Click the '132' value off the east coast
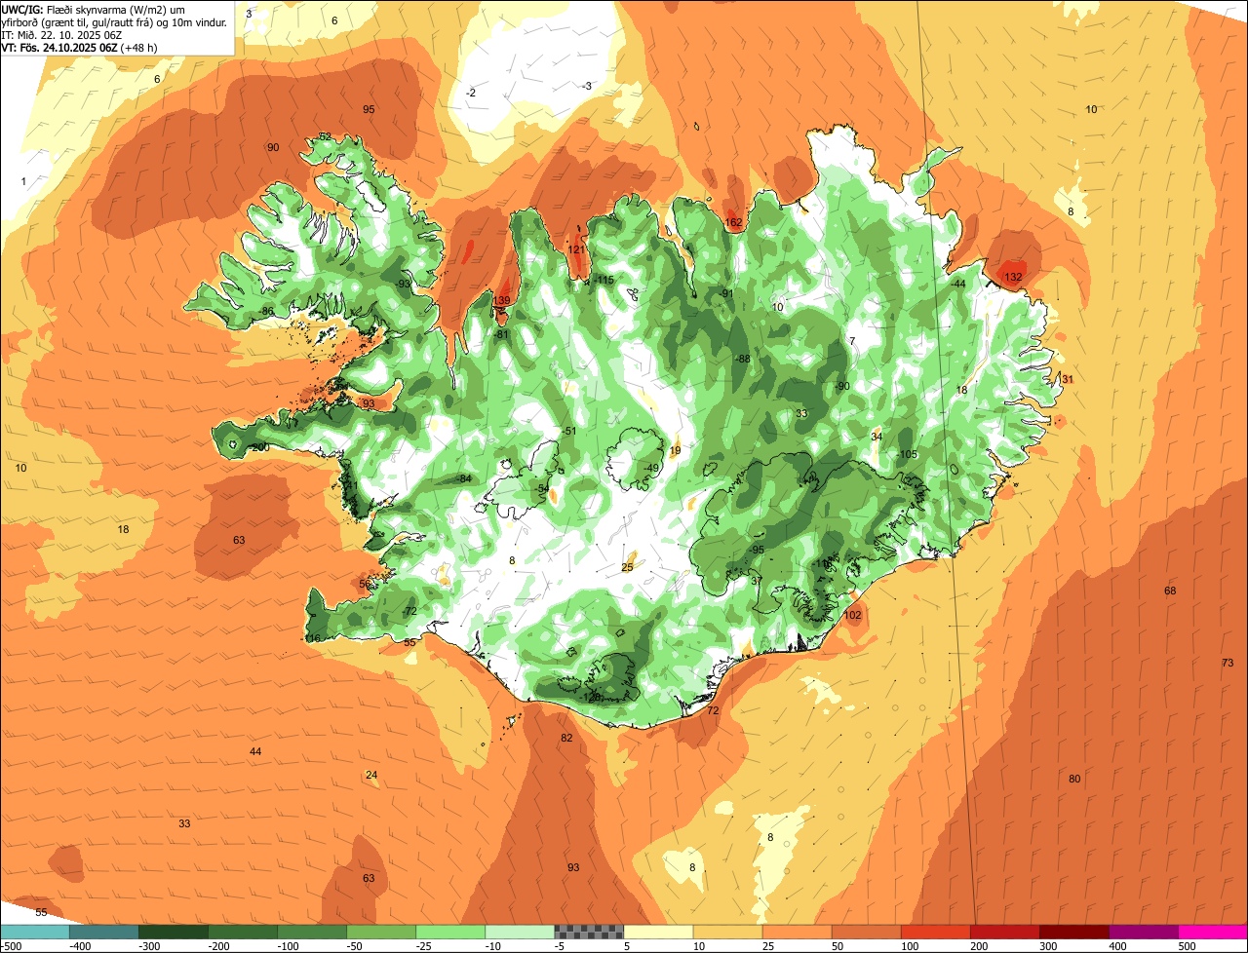Image resolution: width=1248 pixels, height=953 pixels. tap(1013, 278)
